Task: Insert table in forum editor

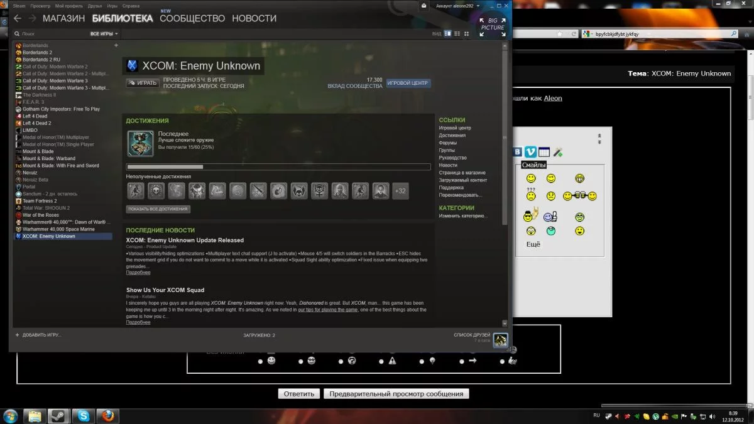Action: 544,152
